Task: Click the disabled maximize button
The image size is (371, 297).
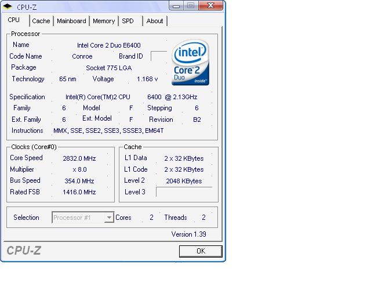Action: tap(191, 6)
